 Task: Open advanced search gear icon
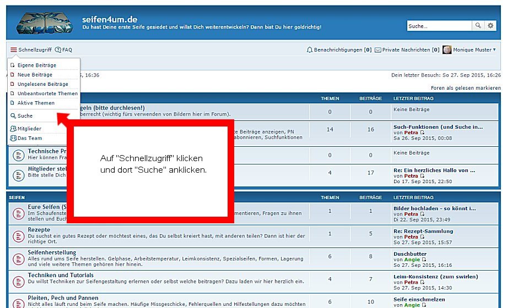[x=490, y=26]
